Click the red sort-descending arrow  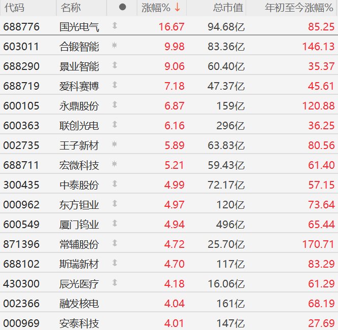(x=178, y=8)
